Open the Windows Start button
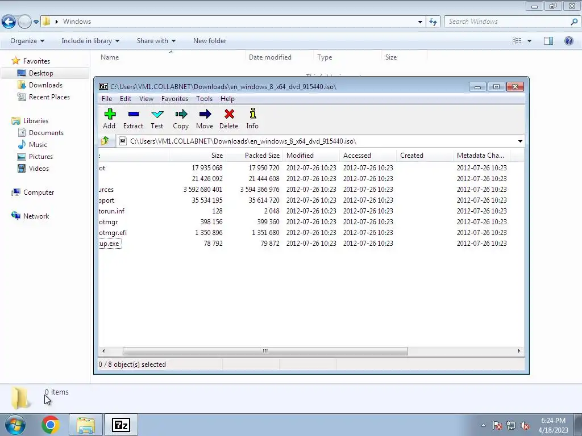 click(x=15, y=425)
